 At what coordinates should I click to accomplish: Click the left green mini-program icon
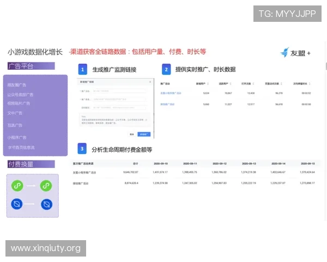[17, 186]
